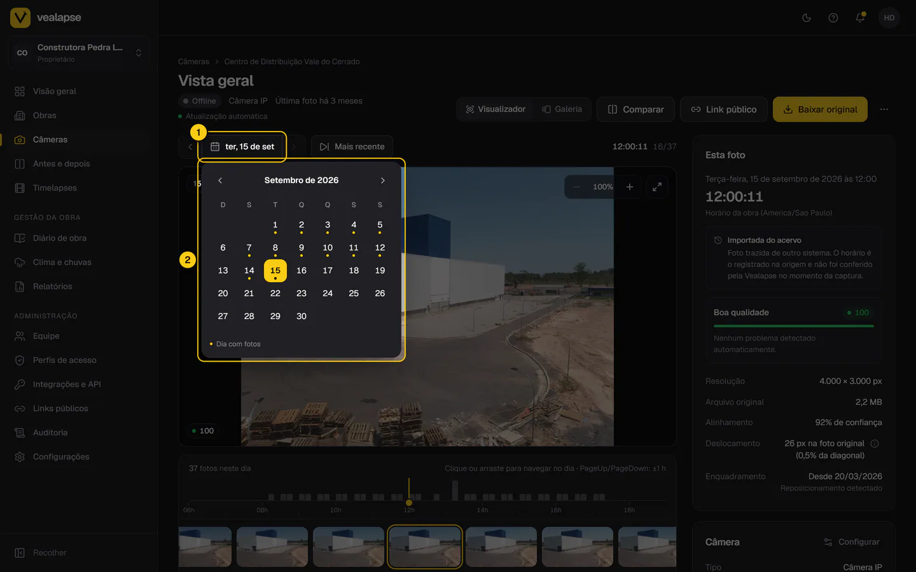Screen dimensions: 916x572
Task: Open Diário de obra menu item
Action: tap(60, 238)
